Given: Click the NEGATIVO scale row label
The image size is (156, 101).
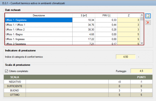Looking at the screenshot, I should tap(15, 82).
